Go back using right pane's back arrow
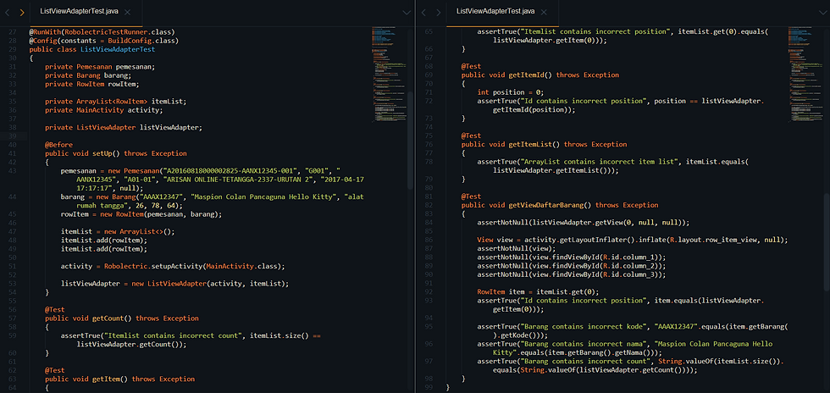This screenshot has width=830, height=393. [x=424, y=12]
